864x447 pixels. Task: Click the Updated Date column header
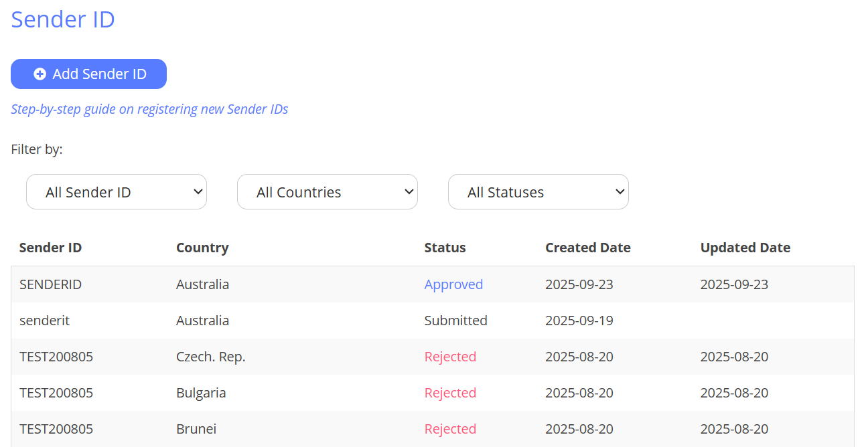tap(745, 248)
